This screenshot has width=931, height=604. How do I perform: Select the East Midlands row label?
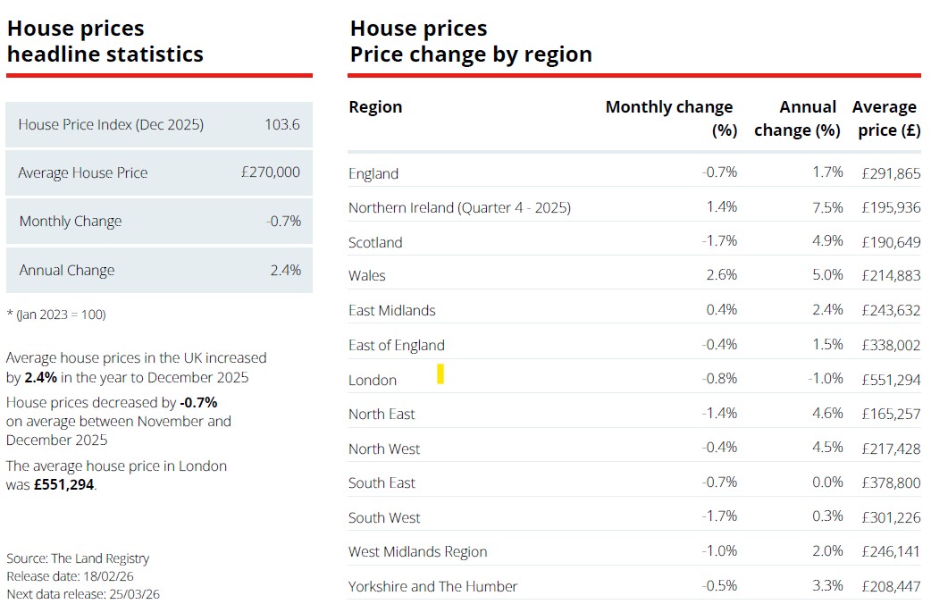(x=392, y=311)
